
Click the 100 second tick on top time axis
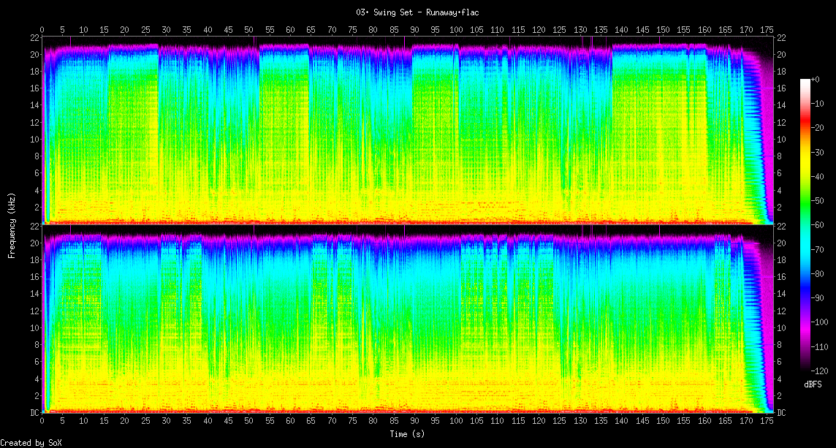(457, 30)
